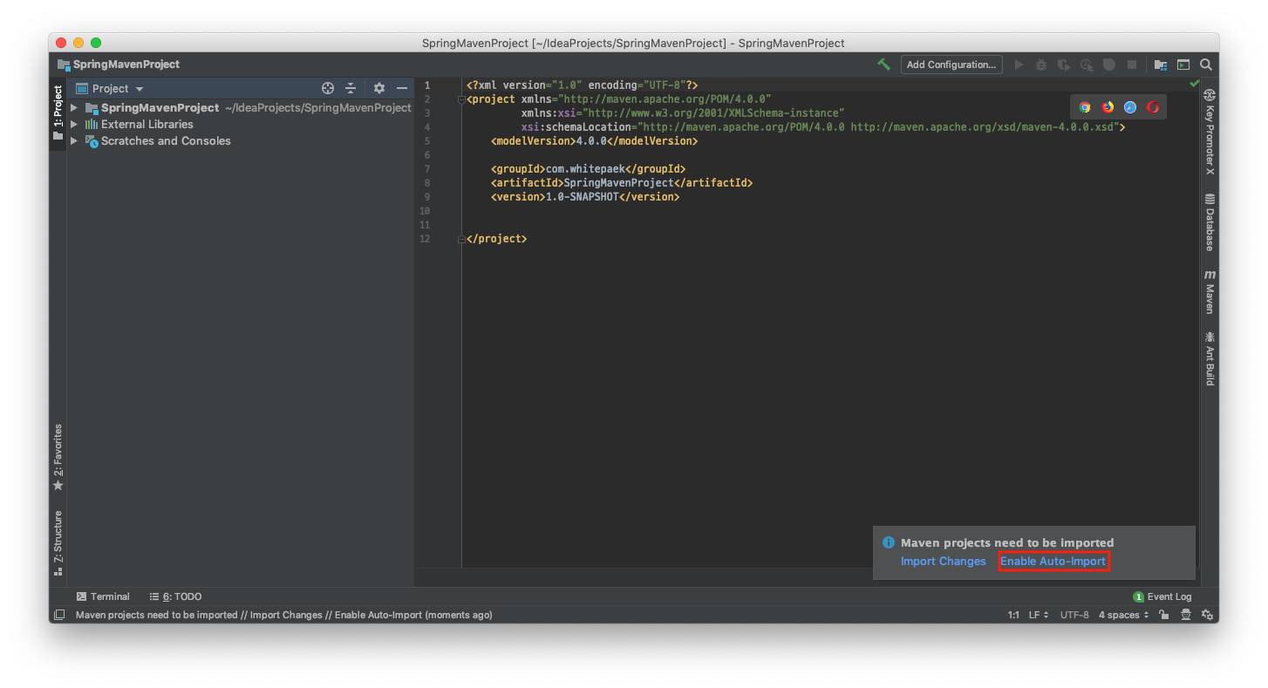
Task: Click the modelVersion line in editor
Action: tap(594, 141)
